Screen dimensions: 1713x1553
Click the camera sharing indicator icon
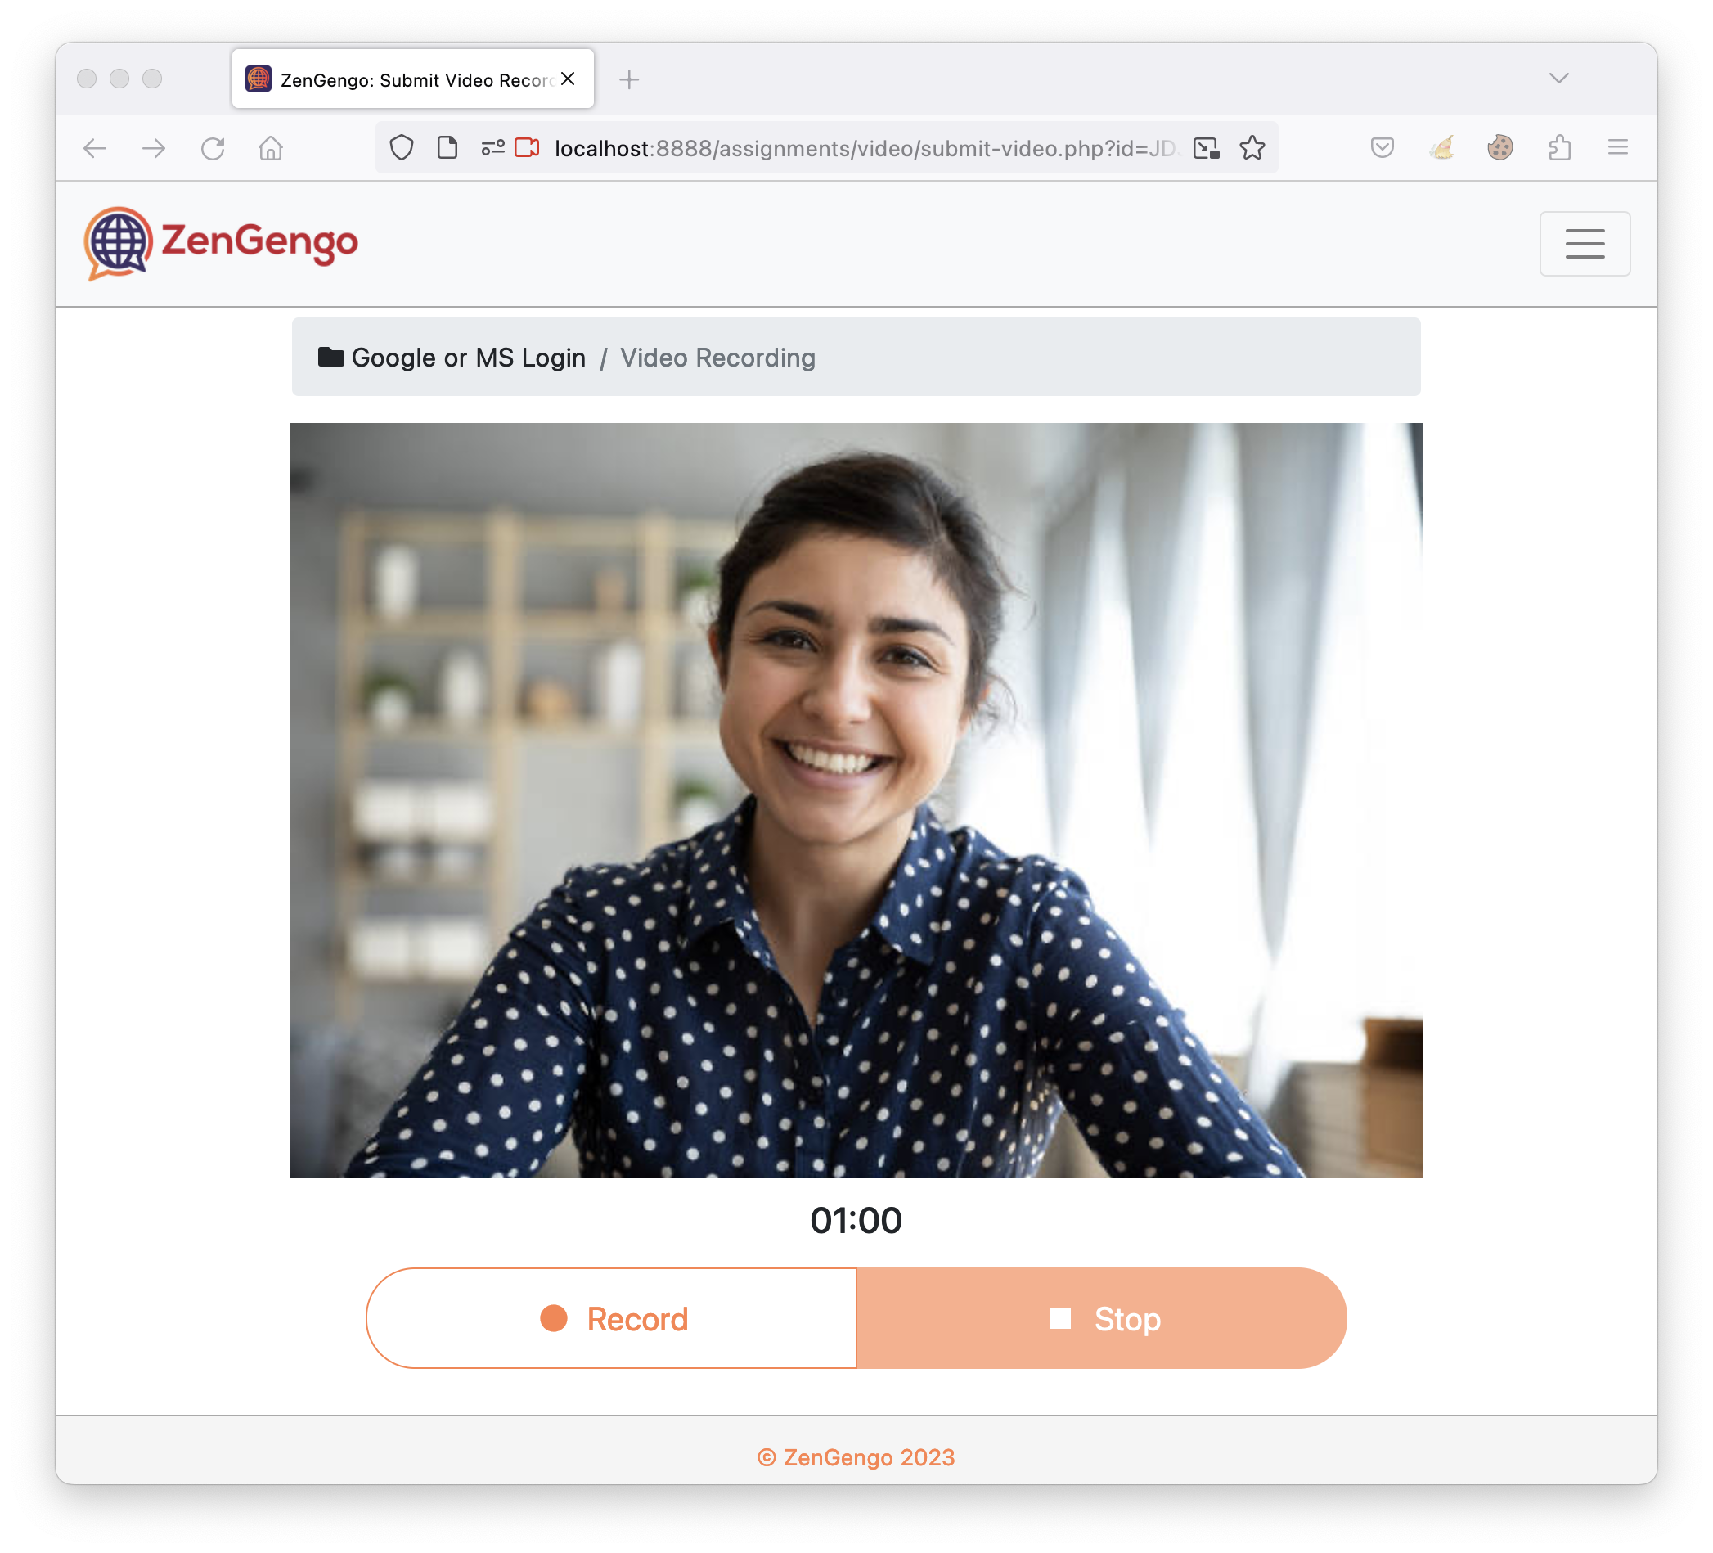click(x=527, y=148)
